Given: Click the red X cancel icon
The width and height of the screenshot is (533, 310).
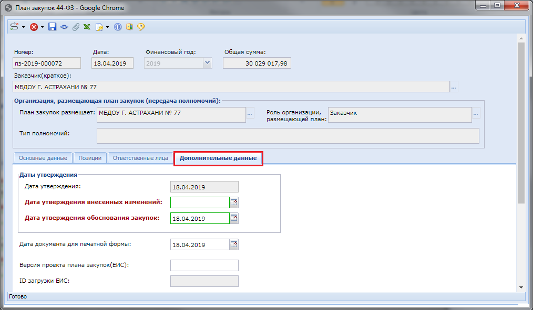Looking at the screenshot, I should click(x=34, y=27).
